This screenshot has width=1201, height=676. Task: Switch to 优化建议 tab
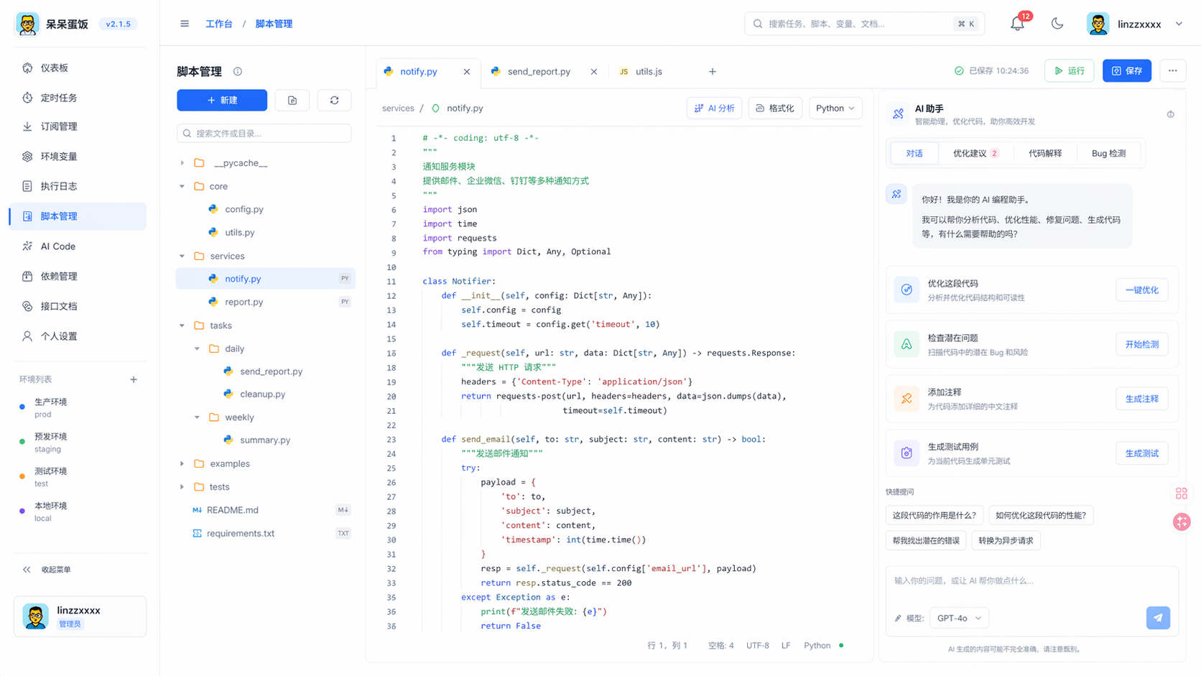click(975, 153)
